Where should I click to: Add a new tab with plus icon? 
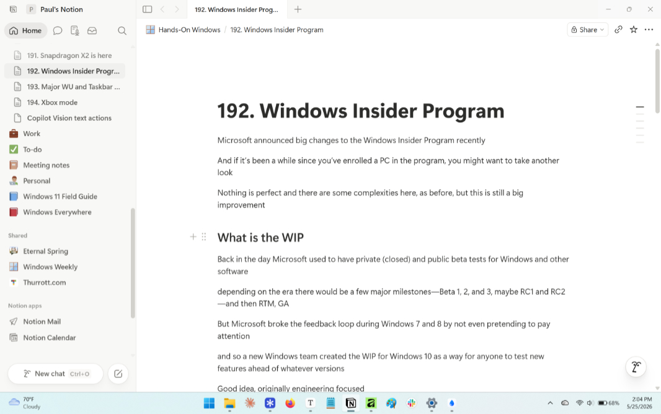click(x=298, y=9)
